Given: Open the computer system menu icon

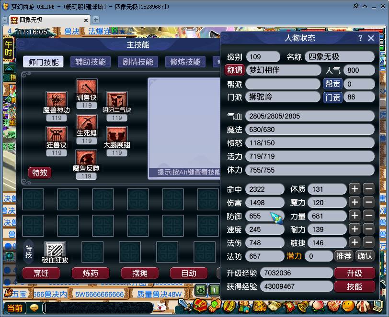Looking at the screenshot, I should pos(378,306).
